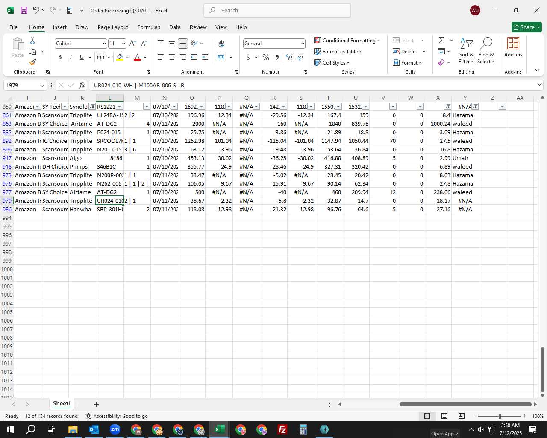
Task: Click the Save icon in the title bar
Action: pos(24,10)
